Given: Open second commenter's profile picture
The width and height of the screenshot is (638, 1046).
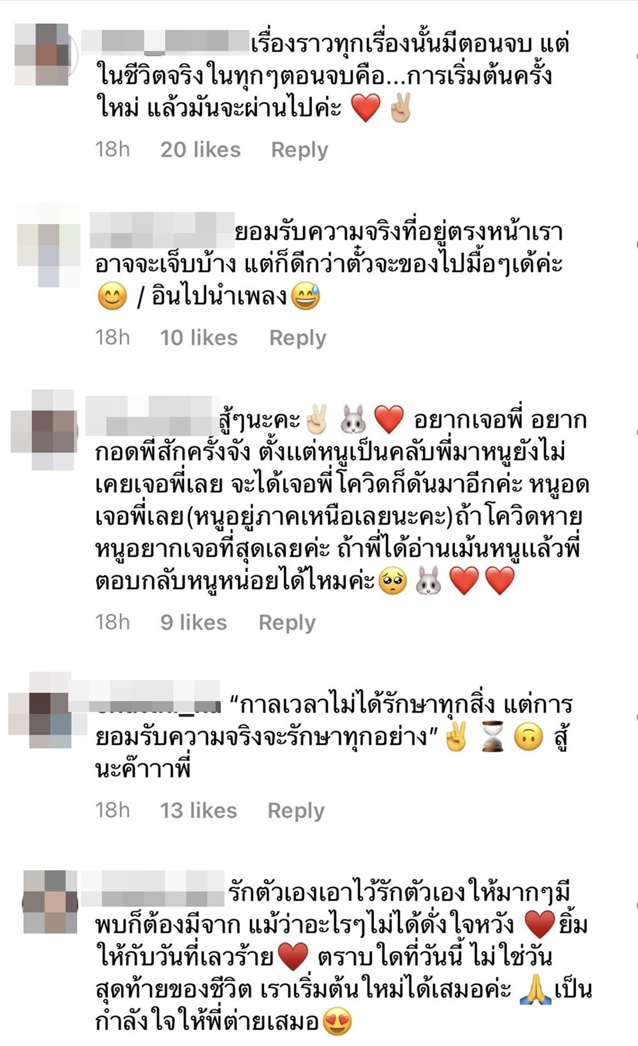Looking at the screenshot, I should click(48, 245).
